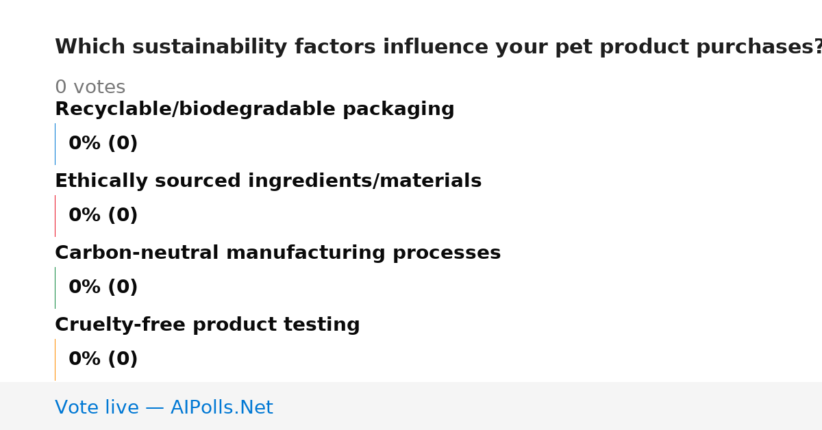
Task: Click the orange result bar for Cruelty-free
Action: tap(55, 359)
